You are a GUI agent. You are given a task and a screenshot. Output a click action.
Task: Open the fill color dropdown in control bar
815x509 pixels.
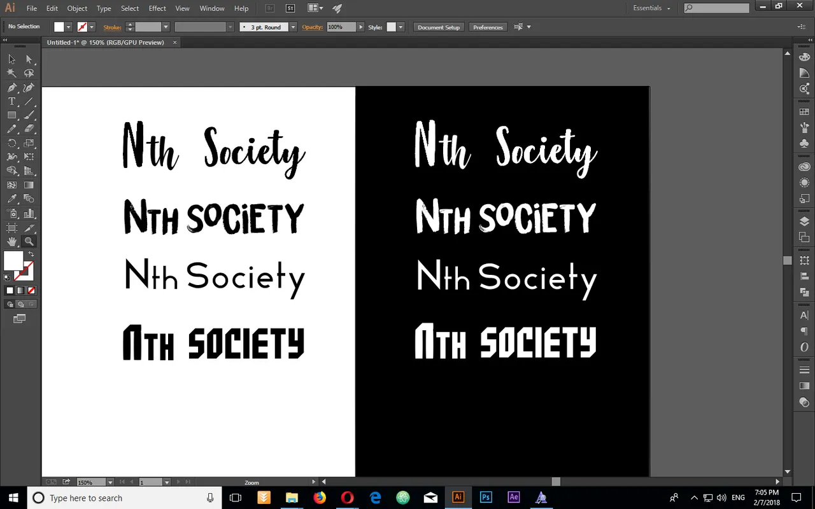pyautogui.click(x=69, y=27)
